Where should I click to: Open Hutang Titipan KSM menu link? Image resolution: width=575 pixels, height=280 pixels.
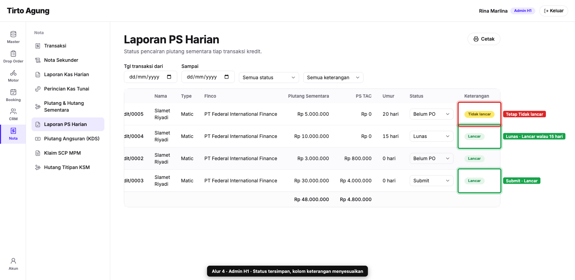(x=68, y=167)
